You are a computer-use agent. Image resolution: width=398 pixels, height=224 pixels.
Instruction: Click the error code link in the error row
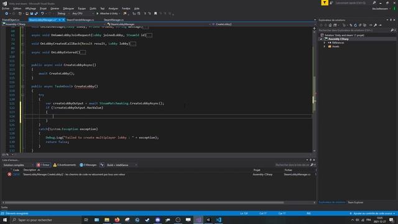click(x=16, y=174)
